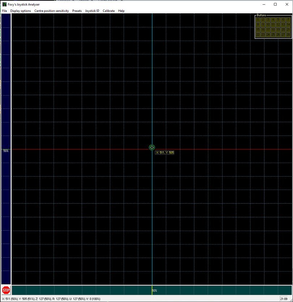Open the Calibrate menu
293x302 pixels.
(108, 11)
